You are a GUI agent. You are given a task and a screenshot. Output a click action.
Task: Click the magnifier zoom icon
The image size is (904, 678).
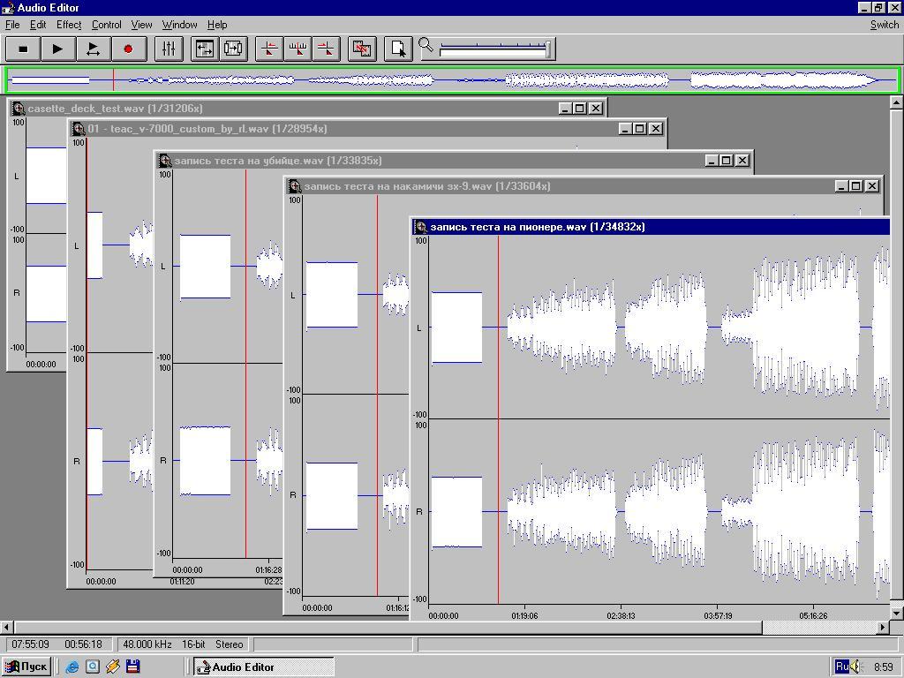point(426,45)
